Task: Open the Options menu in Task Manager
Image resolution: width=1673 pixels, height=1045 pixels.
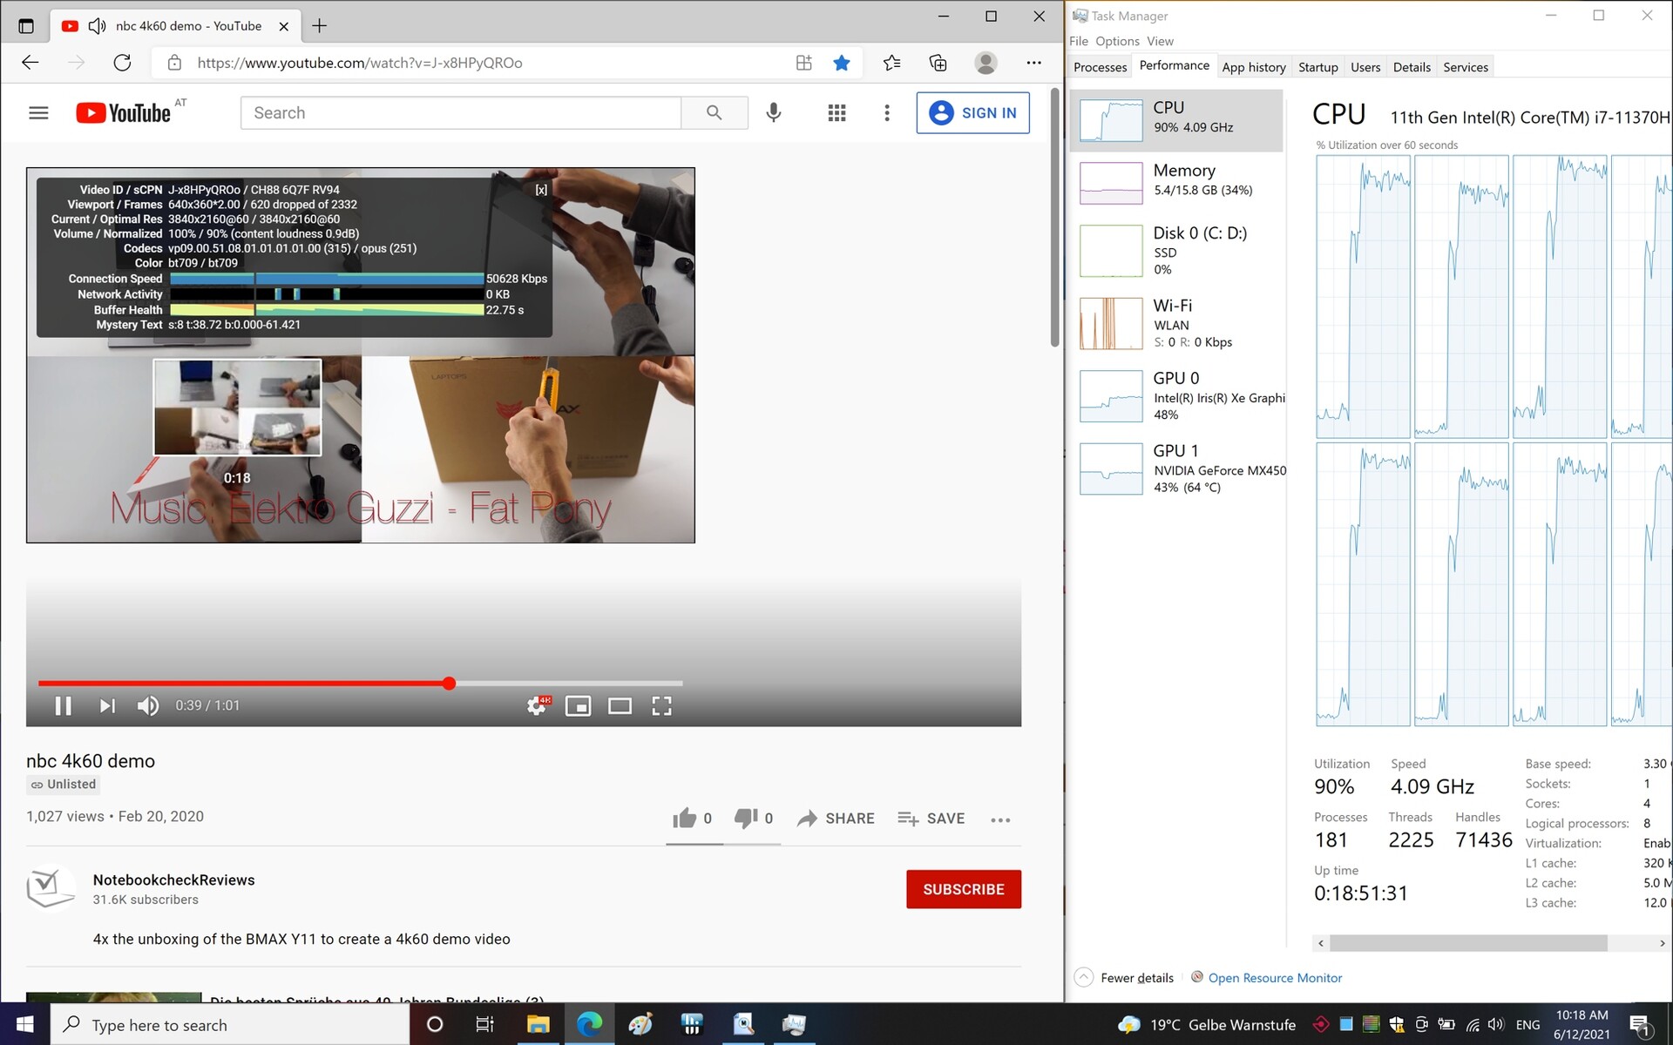Action: click(x=1117, y=41)
